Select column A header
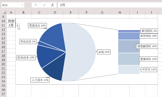 click(x=11, y=12)
